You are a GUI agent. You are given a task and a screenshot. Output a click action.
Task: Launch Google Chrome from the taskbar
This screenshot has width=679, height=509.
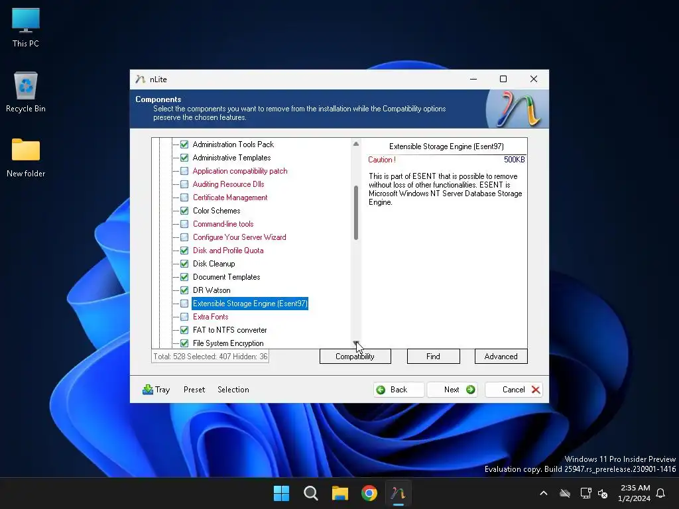(369, 493)
